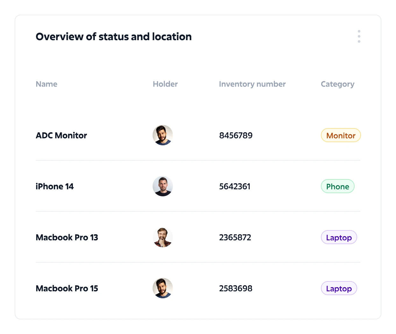Viewport: 396px width, 334px height.
Task: Click inventory number 8456789
Action: (x=236, y=135)
